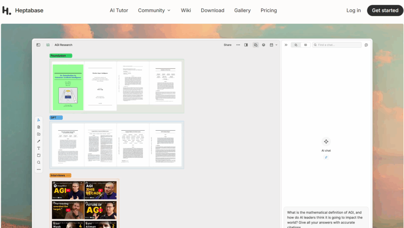Viewport: 404px width, 228px height.
Task: Click the Interviews section label
Action: click(58, 175)
